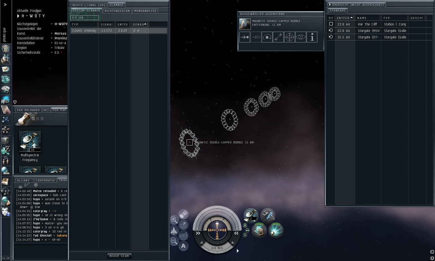Toggle the bottom HUD display option circle
The height and width of the screenshot is (261, 435).
click(245, 235)
